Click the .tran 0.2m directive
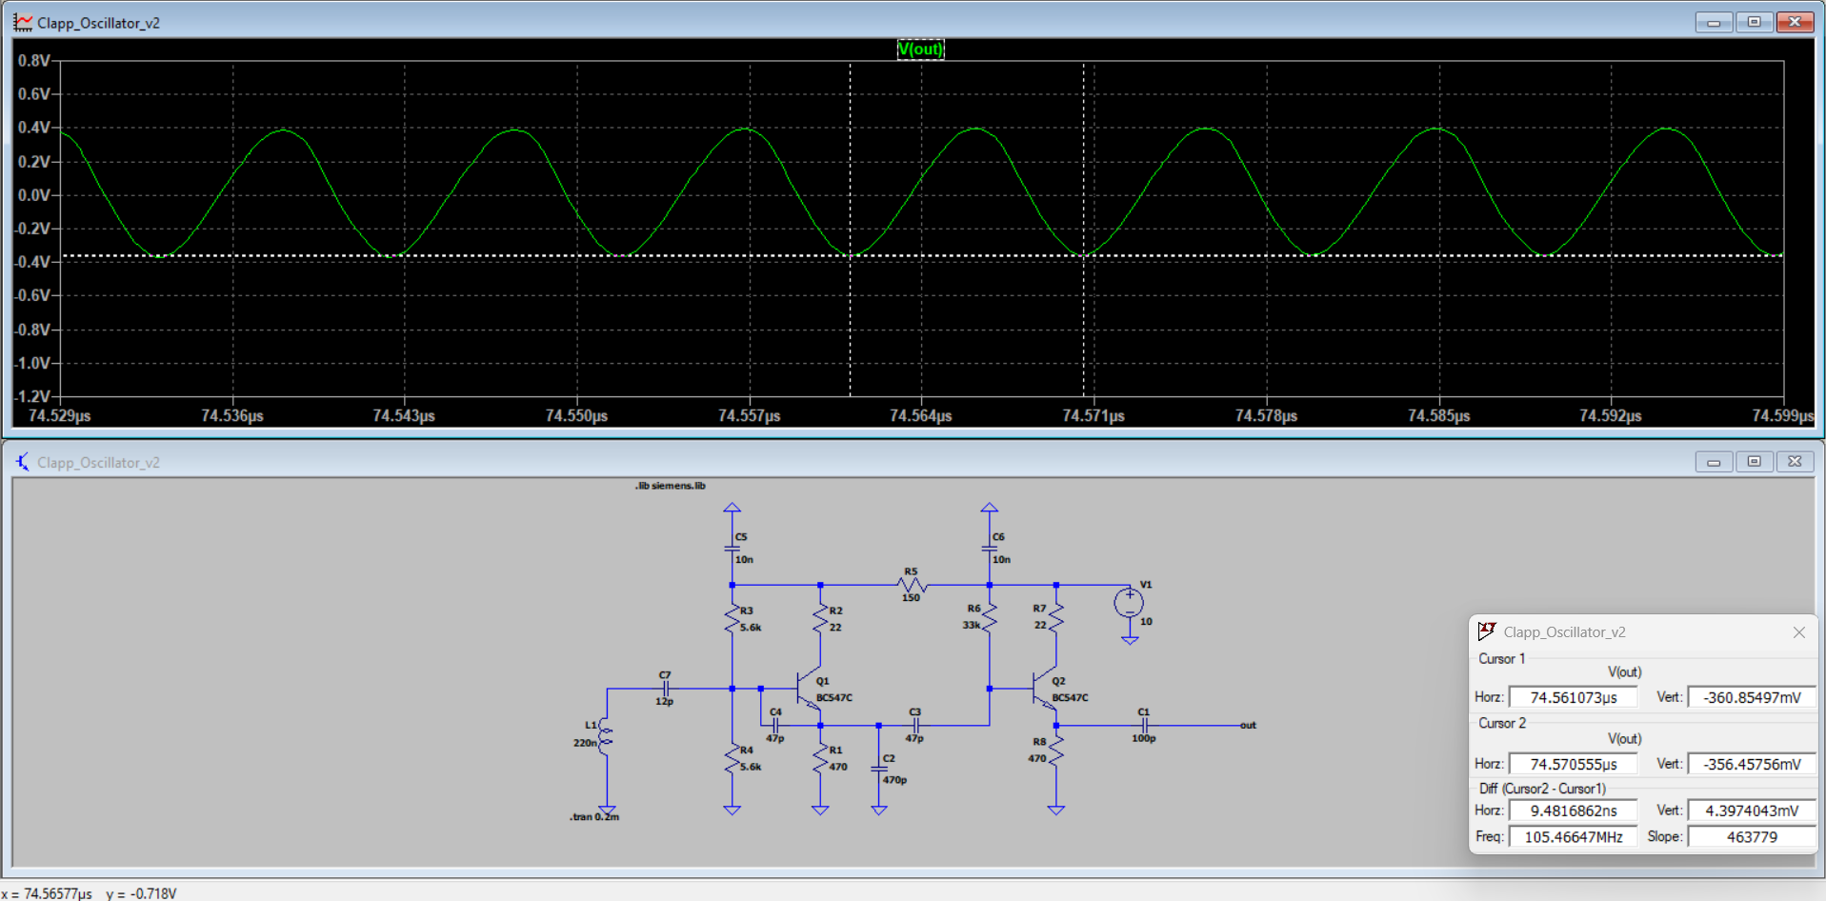The height and width of the screenshot is (901, 1826). pyautogui.click(x=594, y=817)
